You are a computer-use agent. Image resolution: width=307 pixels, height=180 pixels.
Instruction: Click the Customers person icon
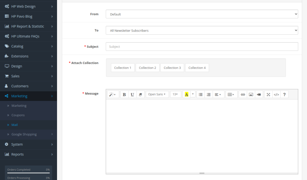coord(6,86)
